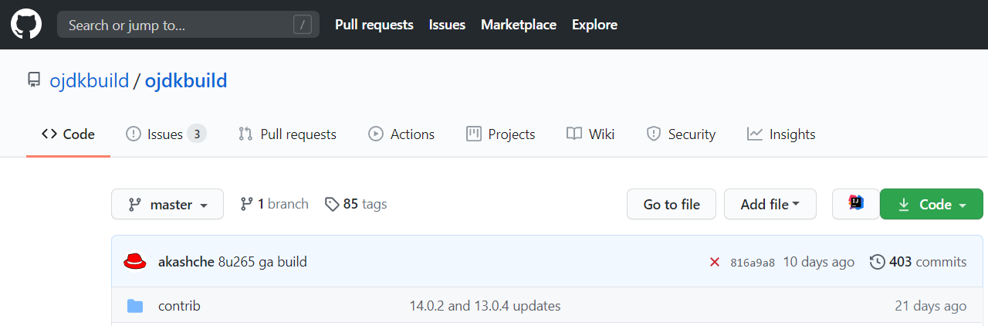The height and width of the screenshot is (326, 988).
Task: Click the Pull requests tab icon
Action: point(245,134)
